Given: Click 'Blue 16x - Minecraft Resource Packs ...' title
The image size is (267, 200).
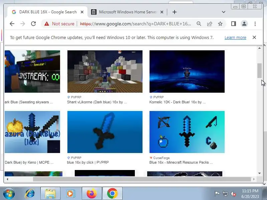Looking at the screenshot, I should pos(181,162).
